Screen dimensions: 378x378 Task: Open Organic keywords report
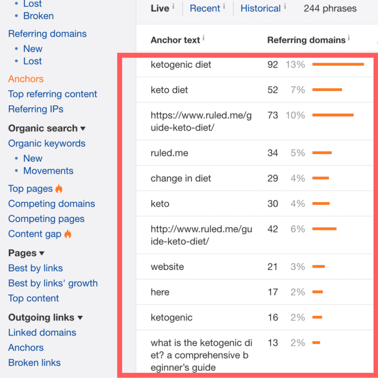pos(47,144)
